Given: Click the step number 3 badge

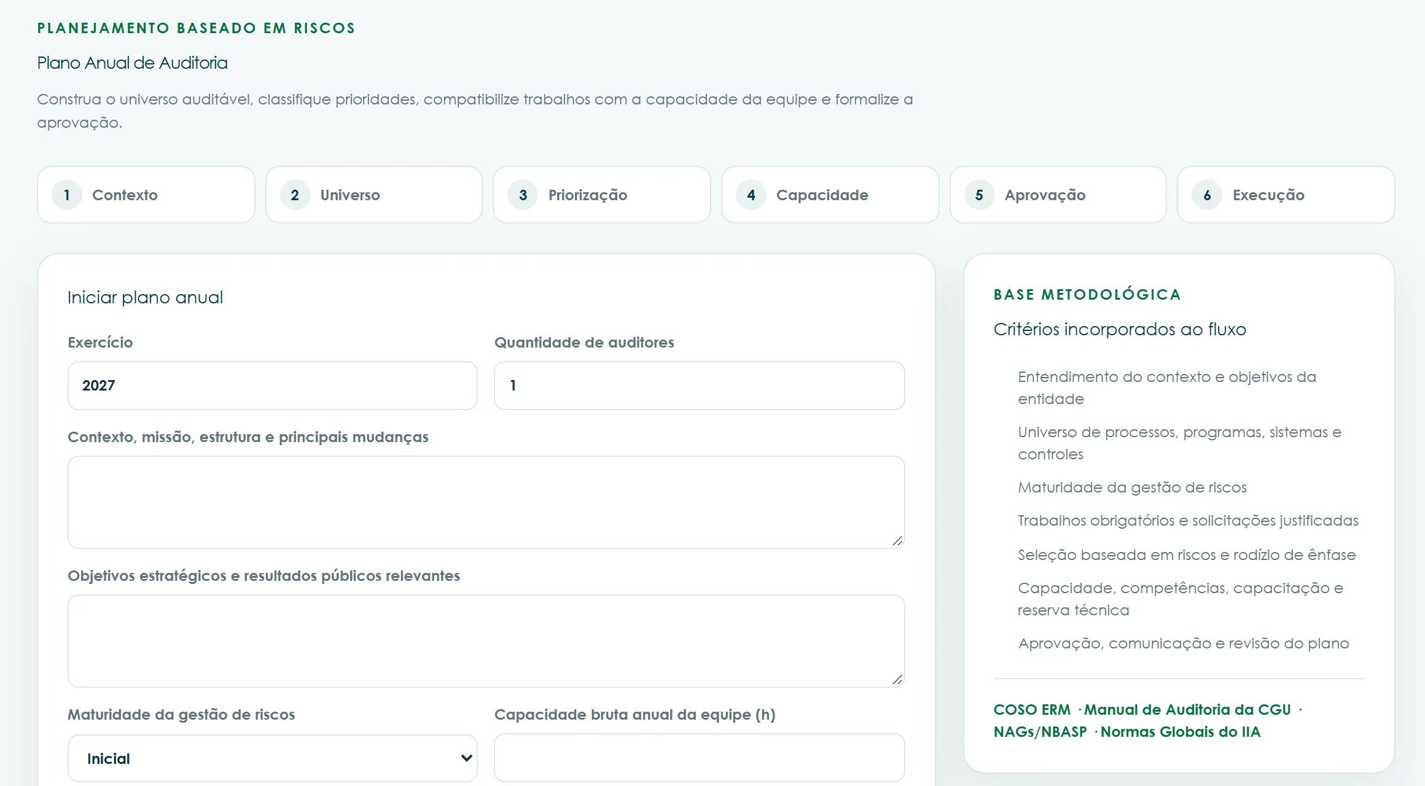Looking at the screenshot, I should pyautogui.click(x=523, y=195).
